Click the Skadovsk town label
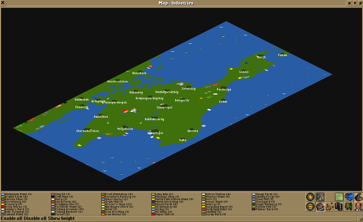Image resolution: width=363 pixels, height=222 pixels. (82, 107)
